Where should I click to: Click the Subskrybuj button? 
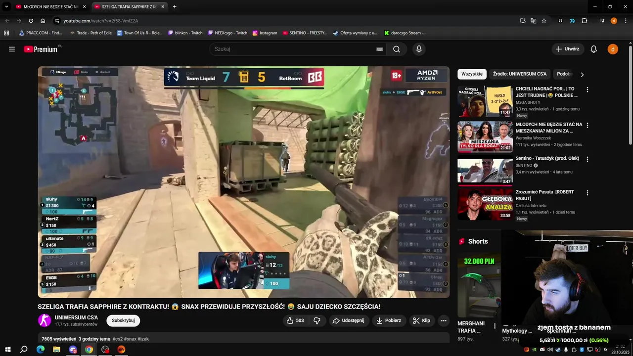pyautogui.click(x=123, y=320)
